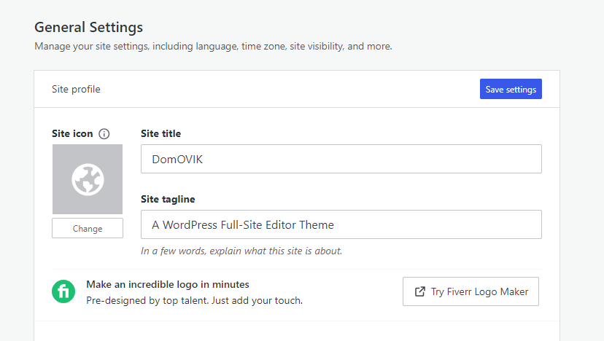Screen dimensions: 604x341
Task: Click 'Pre-designed by top talent' description
Action: 194,299
